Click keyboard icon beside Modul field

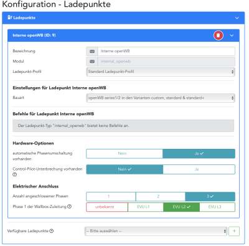(x=92, y=62)
